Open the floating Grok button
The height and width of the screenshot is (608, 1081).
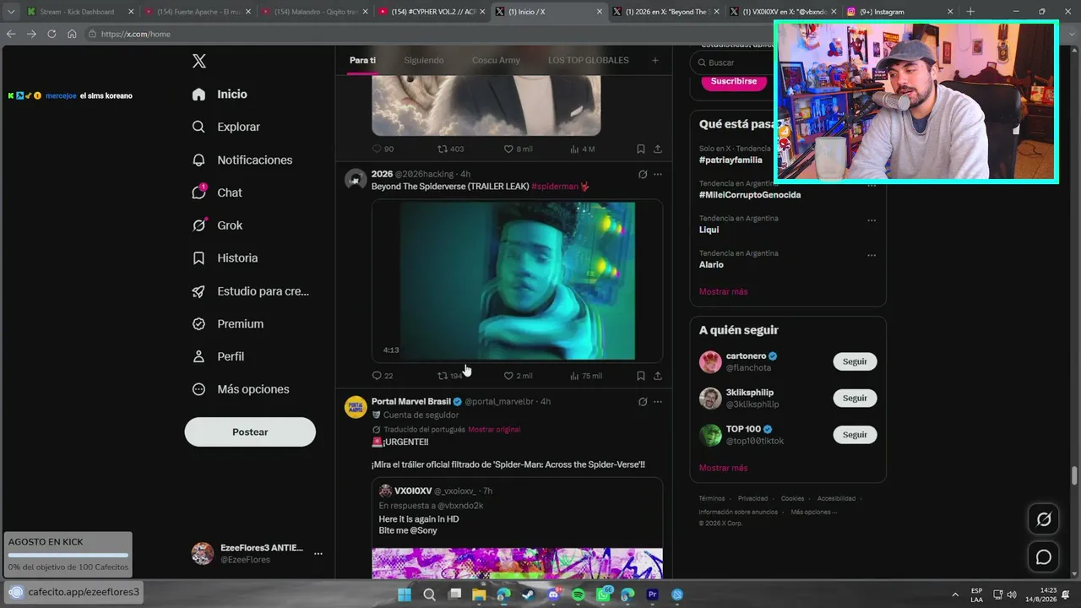(x=1044, y=519)
